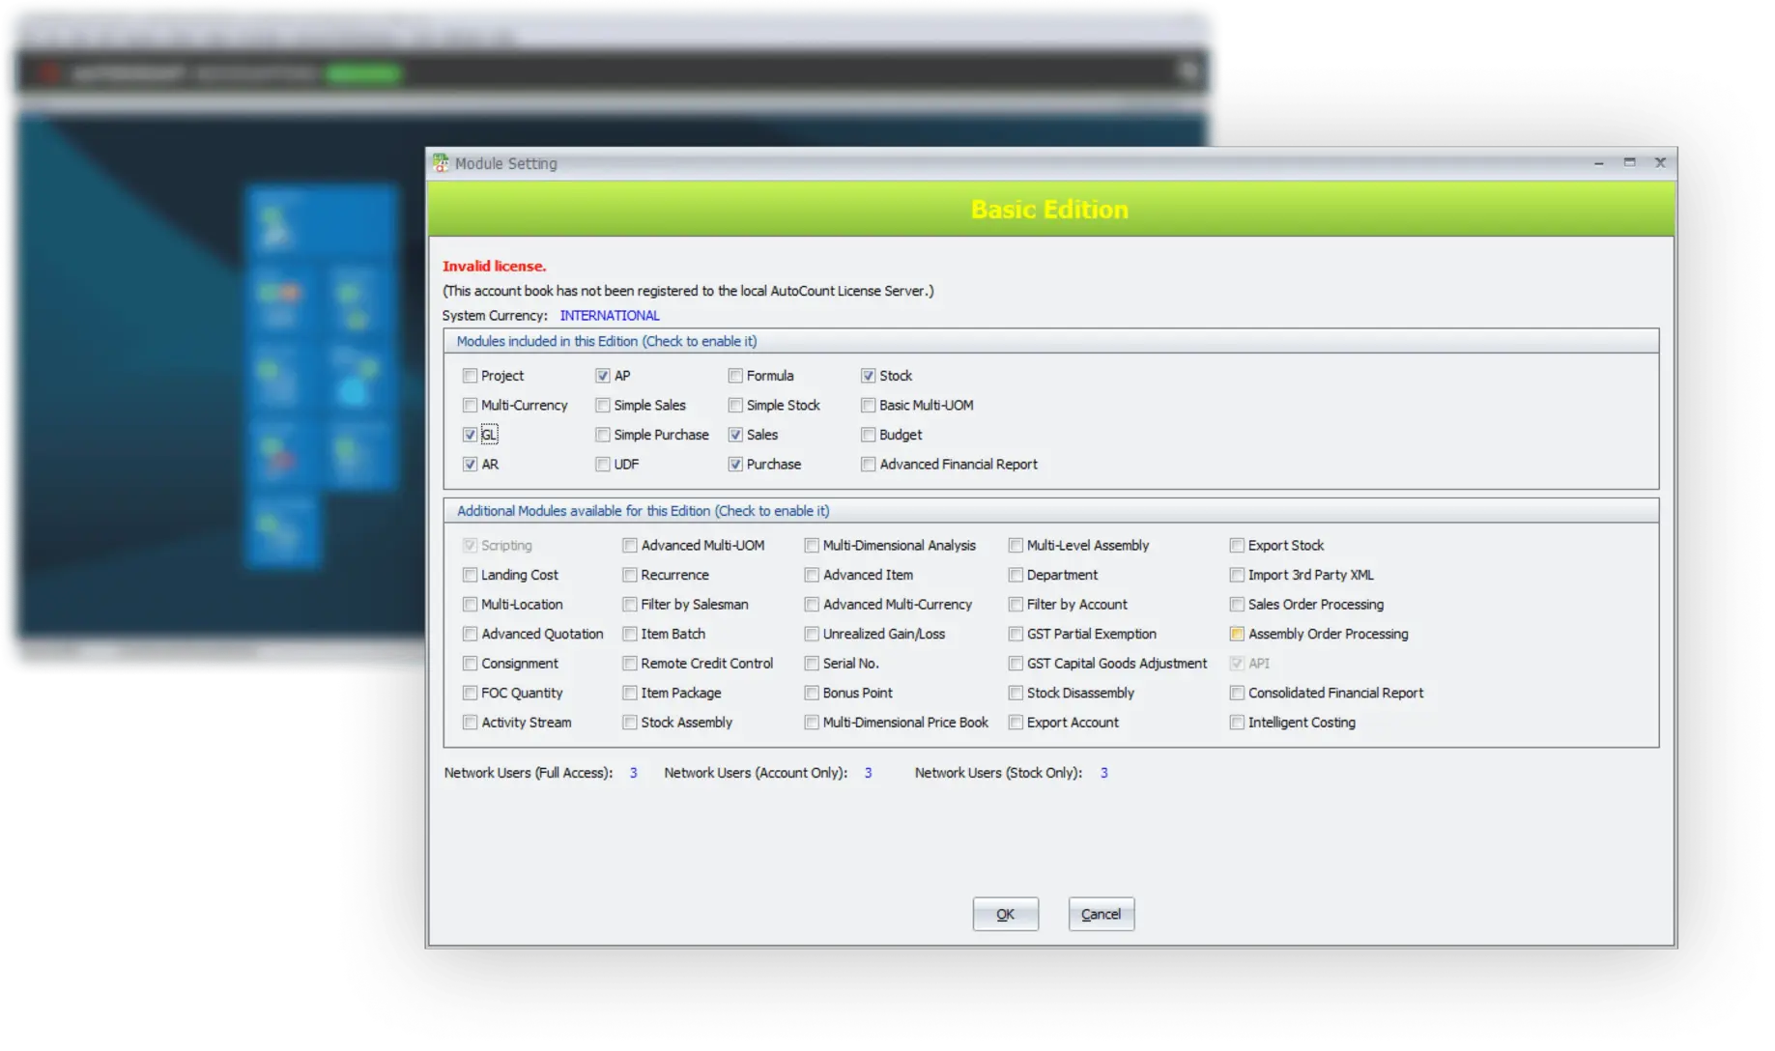Enable the Serial No. module
This screenshot has height=1051, width=1775.
click(812, 663)
